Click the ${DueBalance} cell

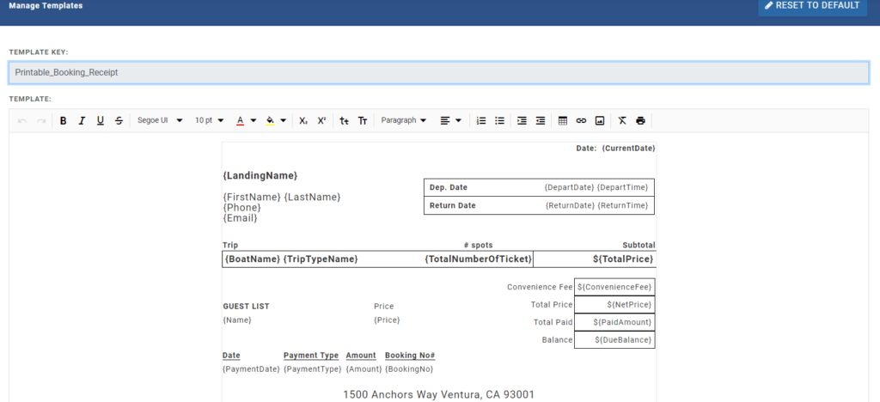point(614,340)
